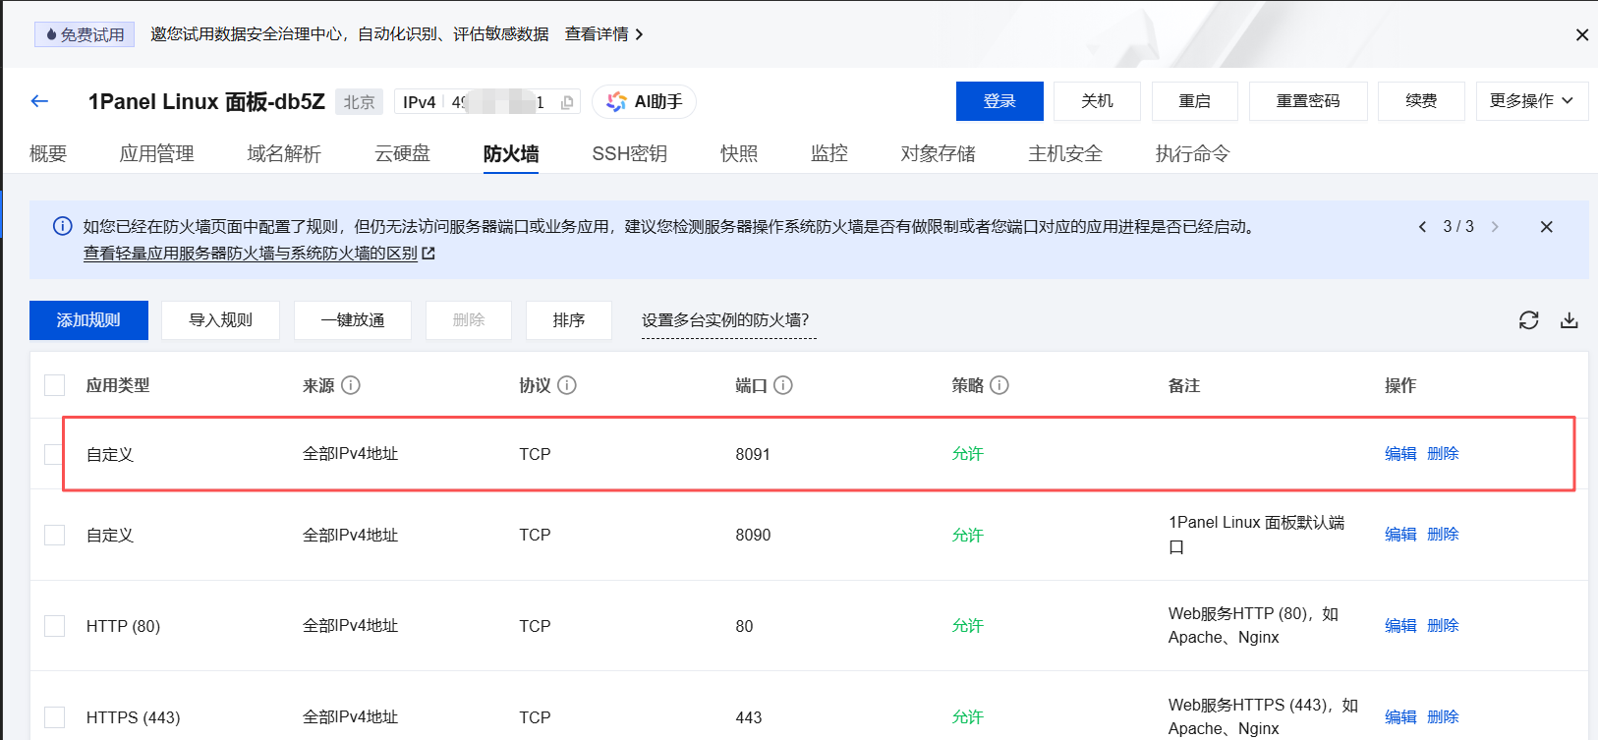Click info icon next to 端口
This screenshot has width=1598, height=740.
783,385
